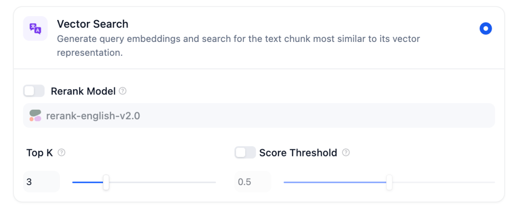This screenshot has height=207, width=515.
Task: Click the Top K number input field
Action: tap(41, 182)
